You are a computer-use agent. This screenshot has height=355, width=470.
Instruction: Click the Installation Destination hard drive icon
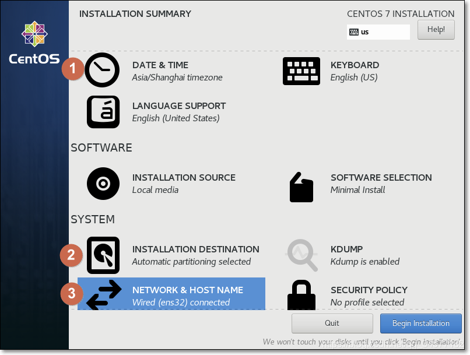[103, 255]
